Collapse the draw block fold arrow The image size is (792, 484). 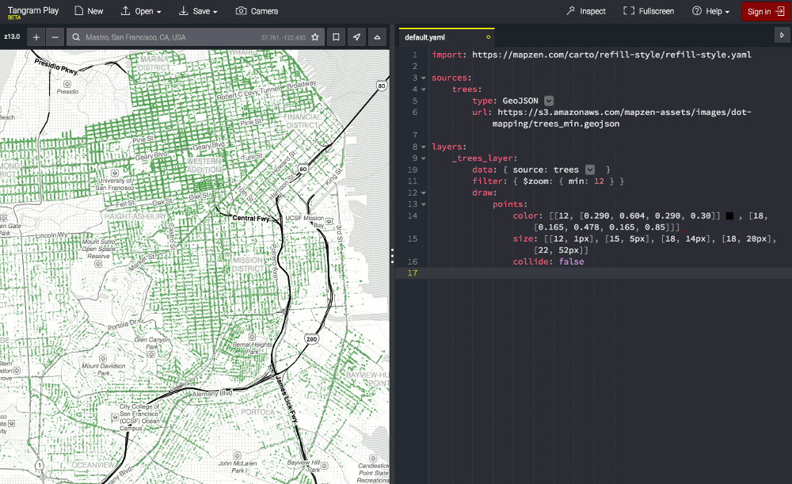point(423,193)
